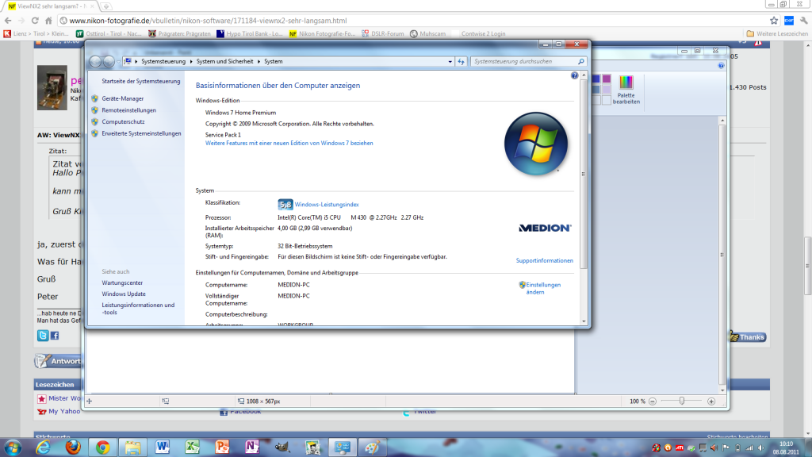The image size is (812, 457).
Task: Select 'Systemsteuerung' breadcrumb segment
Action: point(163,62)
